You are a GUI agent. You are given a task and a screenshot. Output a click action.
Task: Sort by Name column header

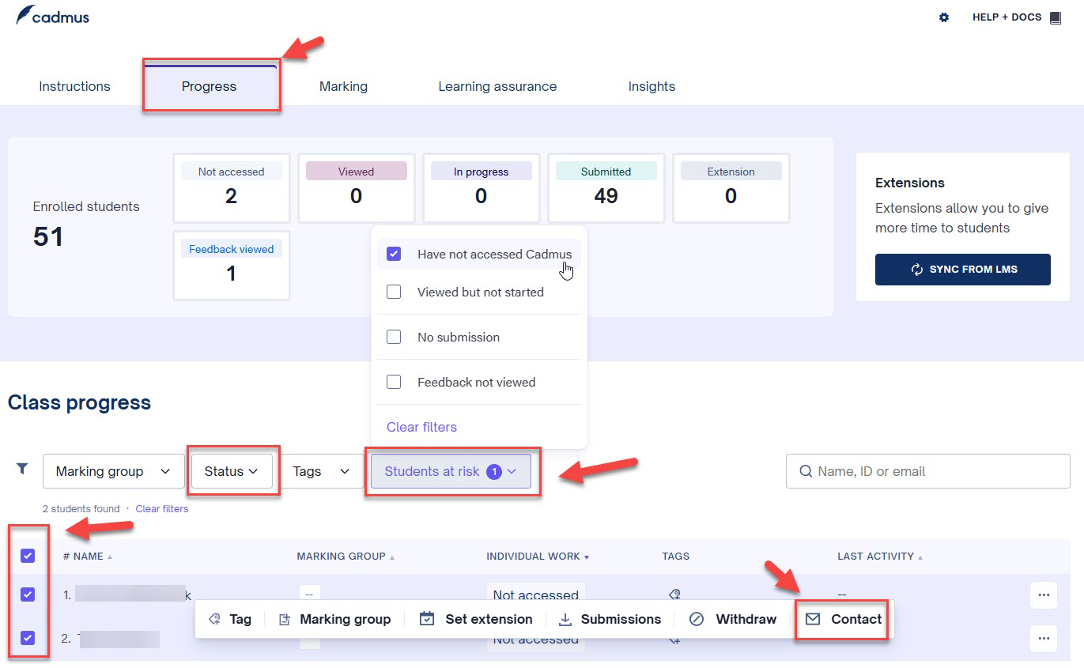tap(88, 557)
